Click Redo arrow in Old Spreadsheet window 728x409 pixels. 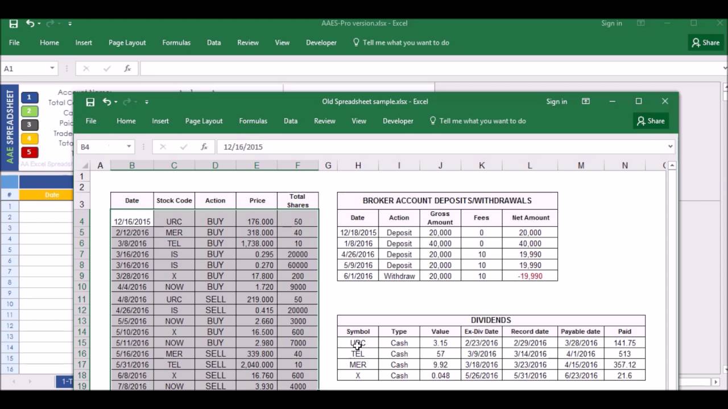pos(127,102)
